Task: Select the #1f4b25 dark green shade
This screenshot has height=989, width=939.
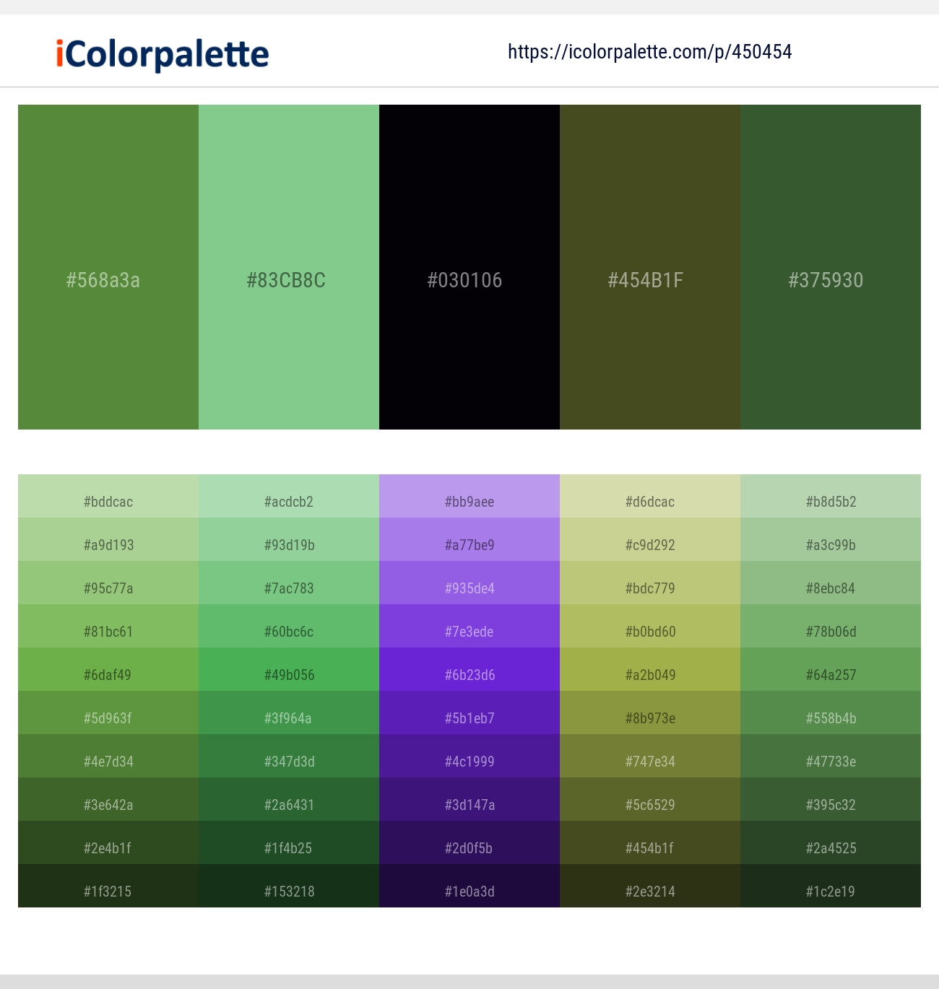Action: point(289,848)
